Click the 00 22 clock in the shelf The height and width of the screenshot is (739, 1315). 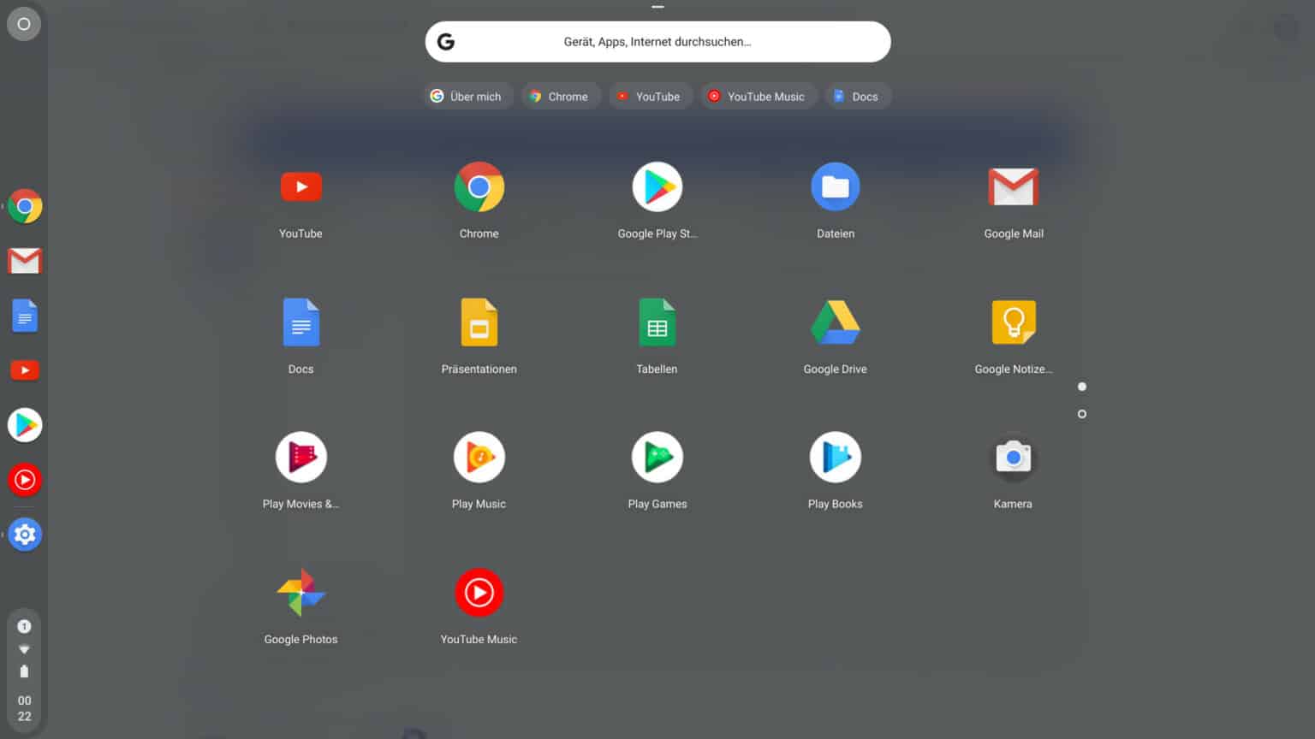point(24,708)
